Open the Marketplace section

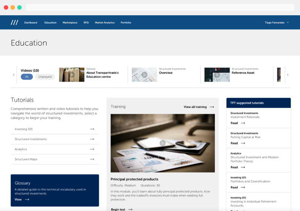70,22
